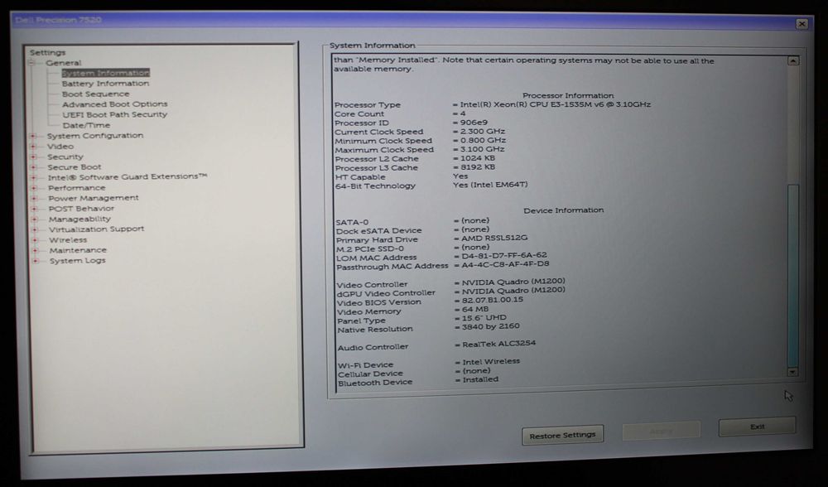This screenshot has height=487, width=828.
Task: Click the Video BIOS Version value
Action: point(493,300)
